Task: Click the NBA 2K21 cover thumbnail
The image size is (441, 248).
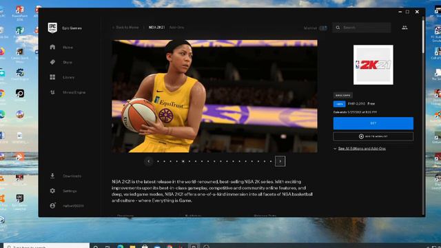Action: tap(373, 65)
